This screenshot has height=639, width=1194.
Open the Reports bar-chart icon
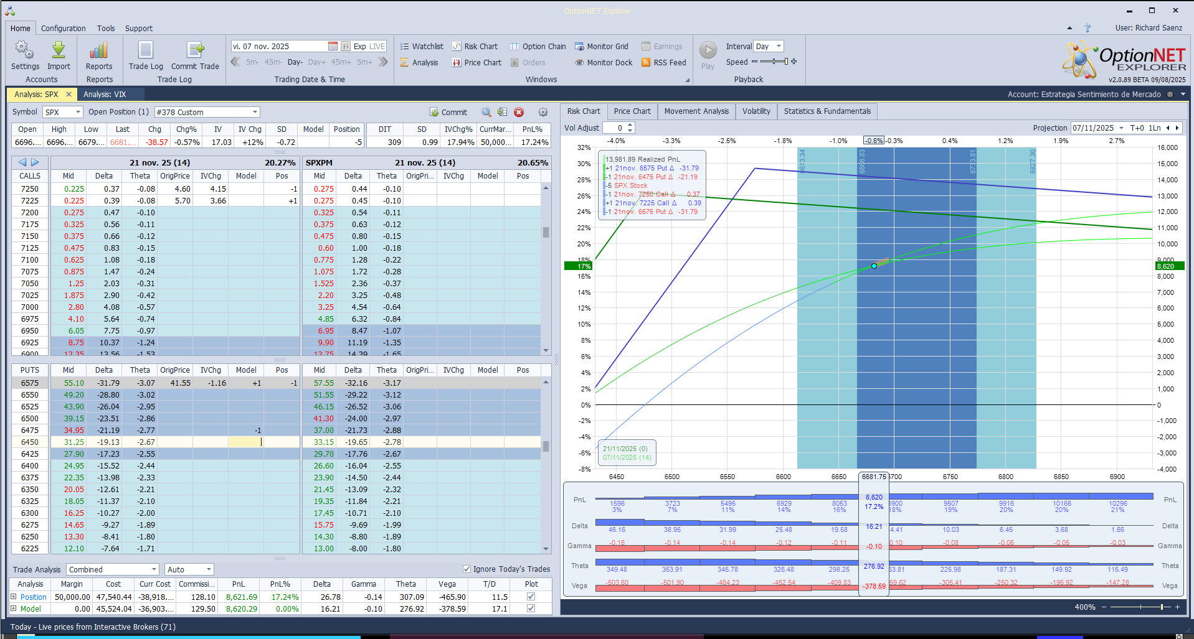(99, 55)
